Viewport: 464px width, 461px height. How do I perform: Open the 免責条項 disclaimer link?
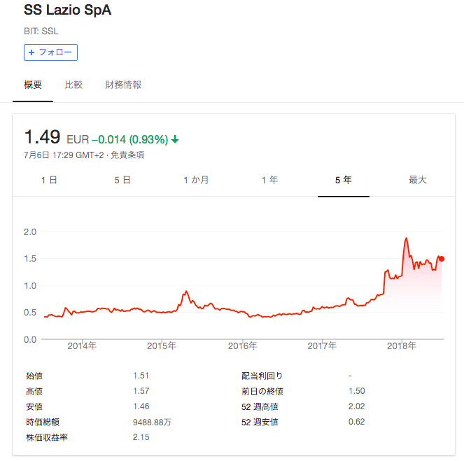click(x=127, y=155)
